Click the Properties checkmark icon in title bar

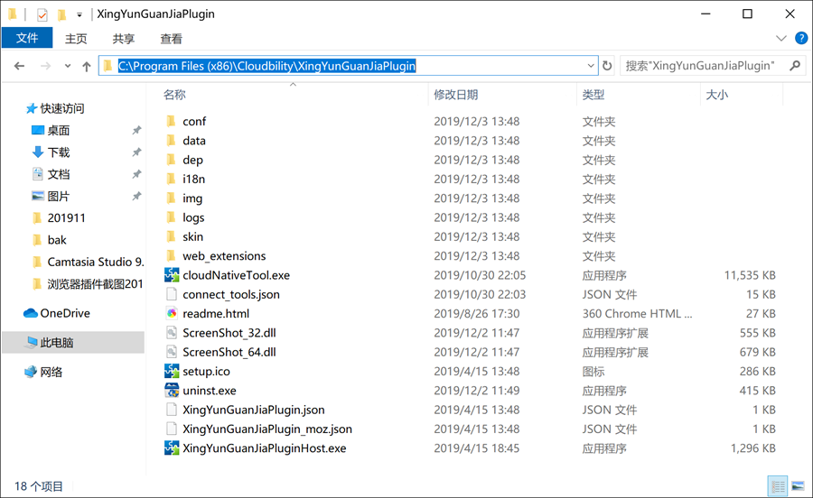tap(42, 15)
